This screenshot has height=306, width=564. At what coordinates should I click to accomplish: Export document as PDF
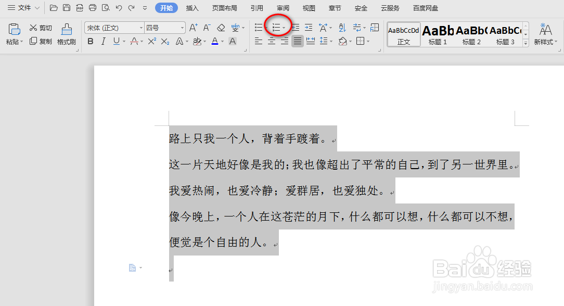[79, 8]
